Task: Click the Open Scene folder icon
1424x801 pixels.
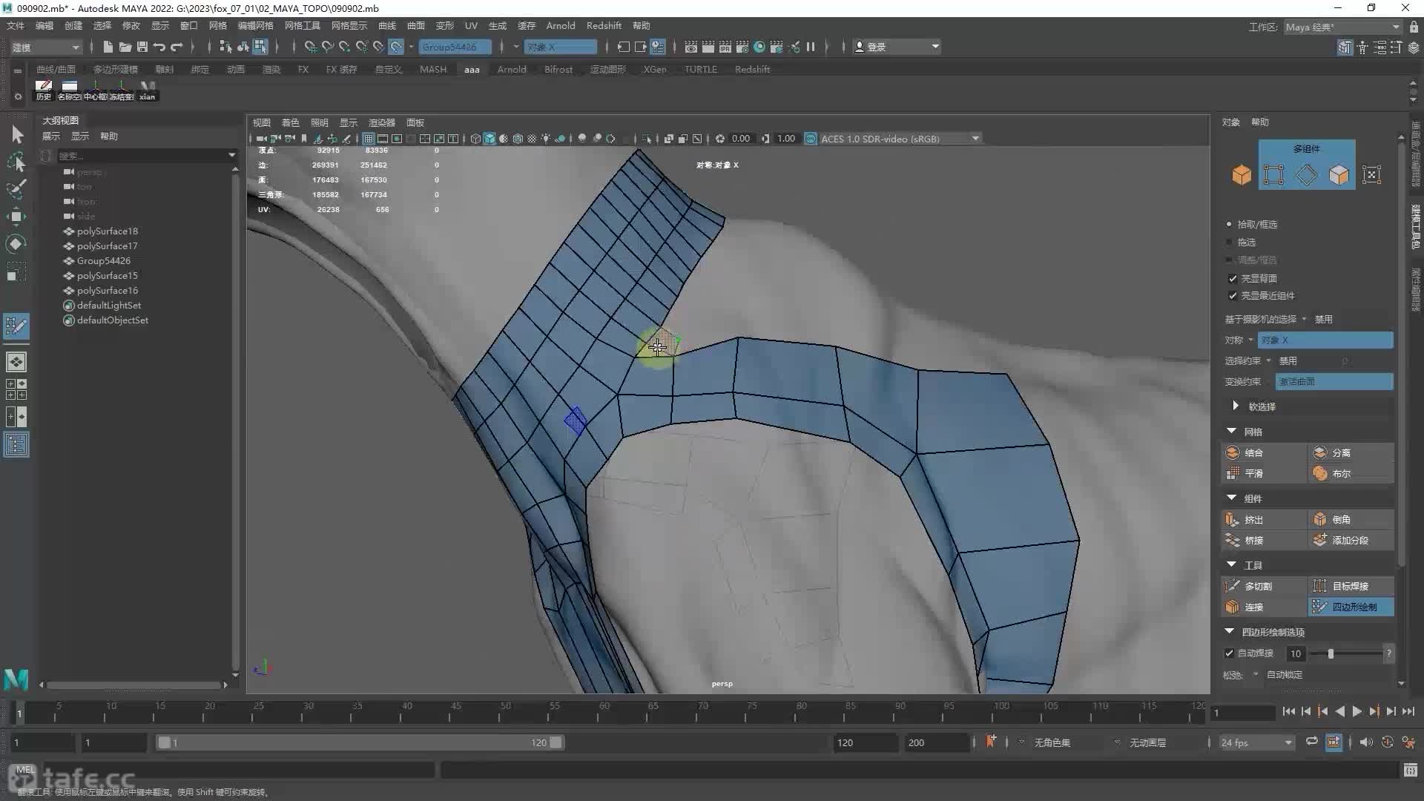Action: 125,47
